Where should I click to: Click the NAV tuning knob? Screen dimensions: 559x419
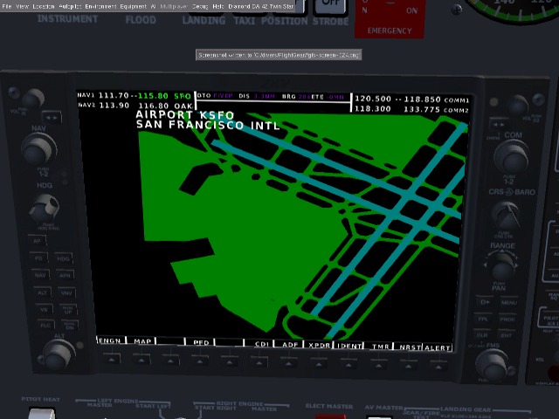(x=38, y=149)
